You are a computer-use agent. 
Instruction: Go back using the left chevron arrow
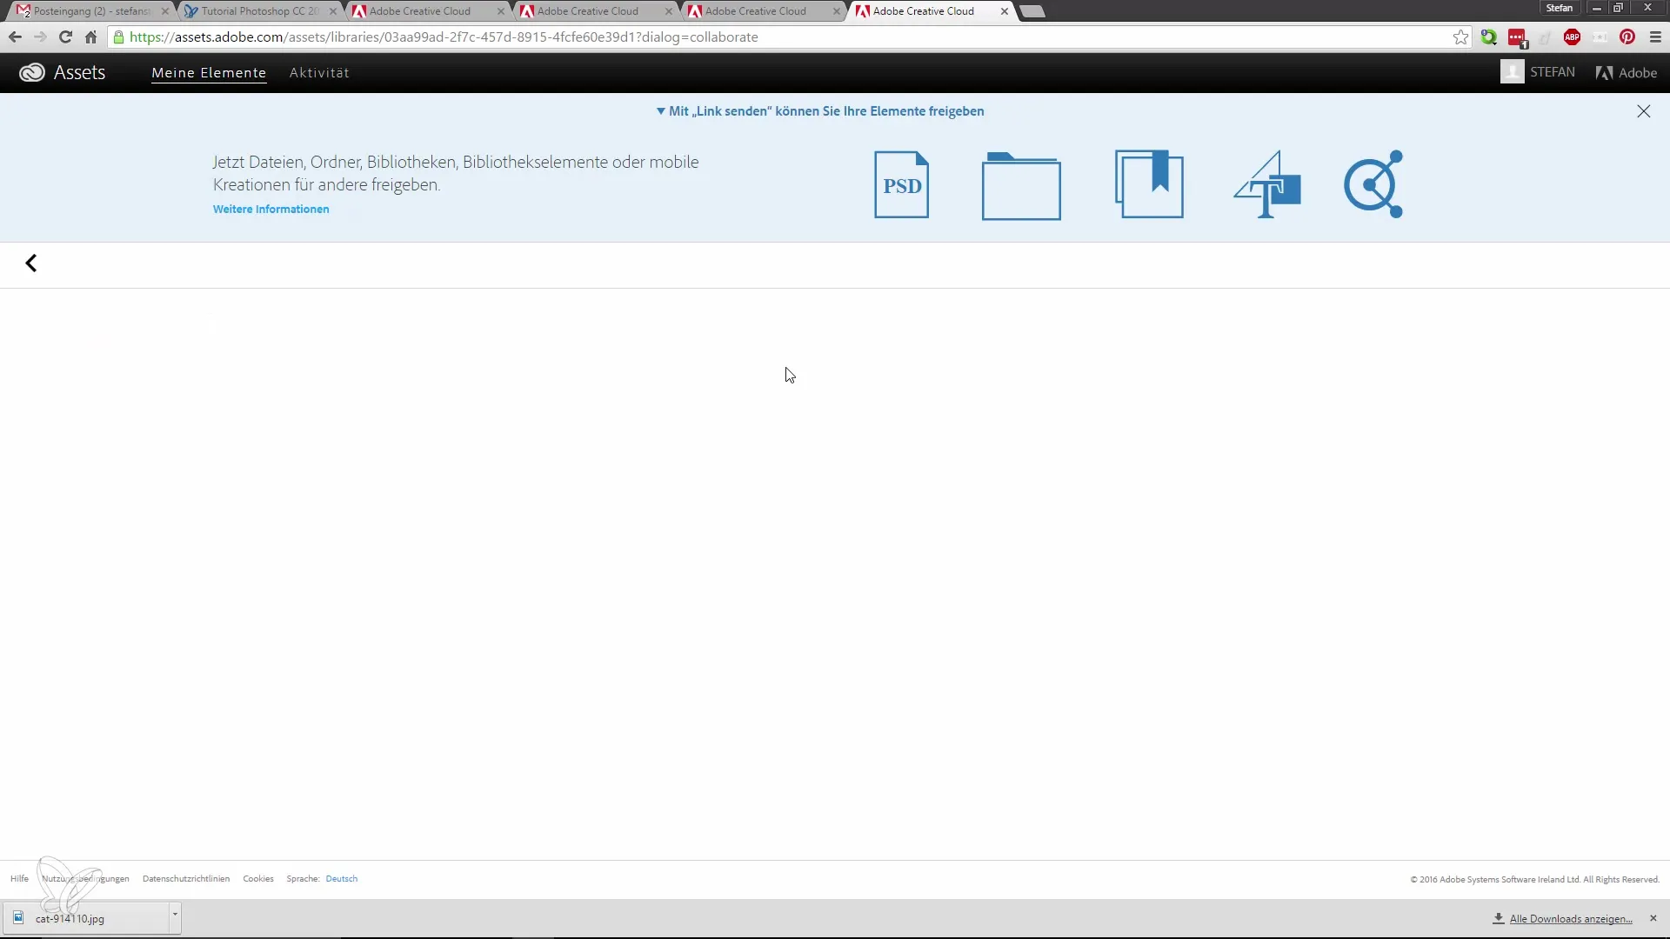click(31, 263)
